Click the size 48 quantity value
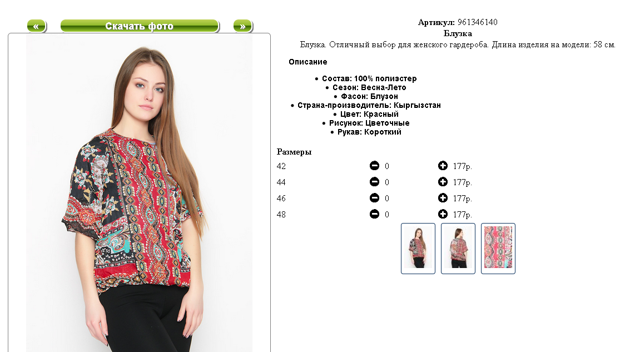 (x=386, y=215)
